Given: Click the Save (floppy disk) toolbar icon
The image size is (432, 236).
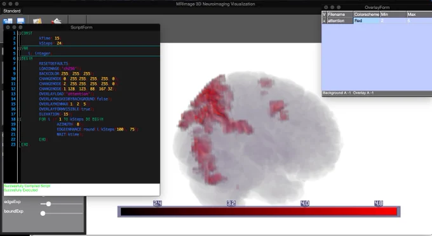Looking at the screenshot, I should point(21,21).
